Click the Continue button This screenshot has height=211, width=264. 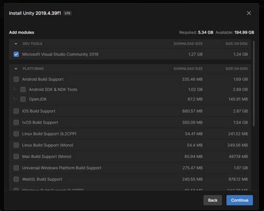coord(239,200)
